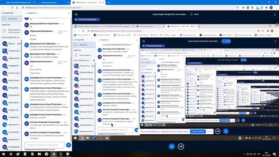Open Общие заметки shared notes

pos(11,31)
